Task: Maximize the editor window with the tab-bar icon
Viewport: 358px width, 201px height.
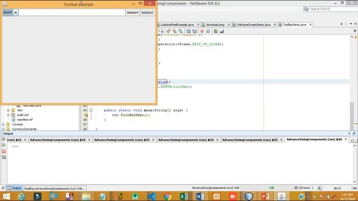Action: click(x=356, y=24)
